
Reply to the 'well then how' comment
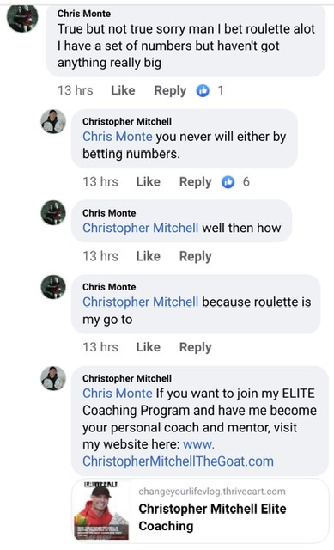pyautogui.click(x=195, y=256)
